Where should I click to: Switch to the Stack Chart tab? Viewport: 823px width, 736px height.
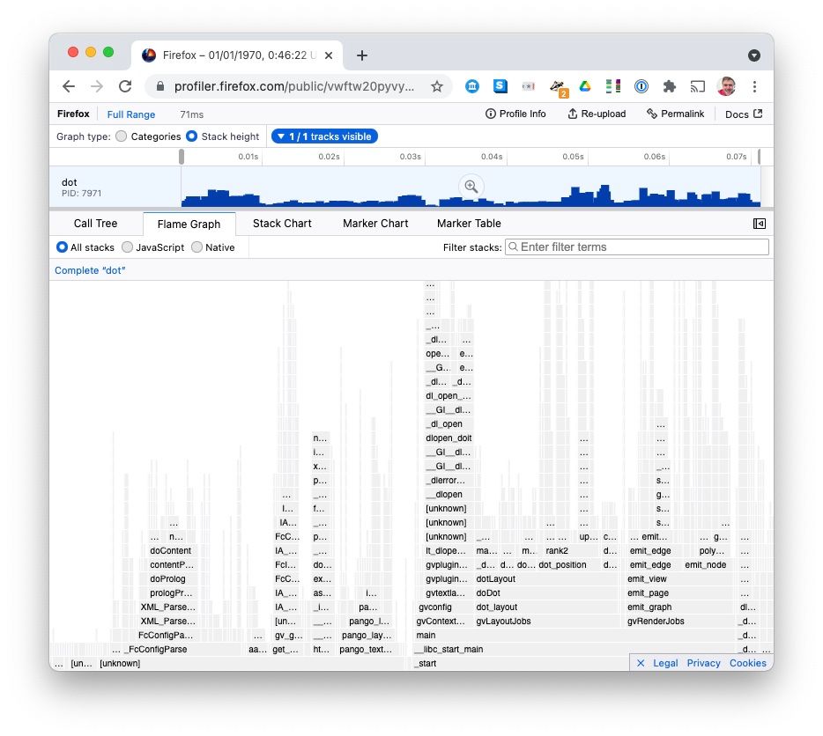282,224
